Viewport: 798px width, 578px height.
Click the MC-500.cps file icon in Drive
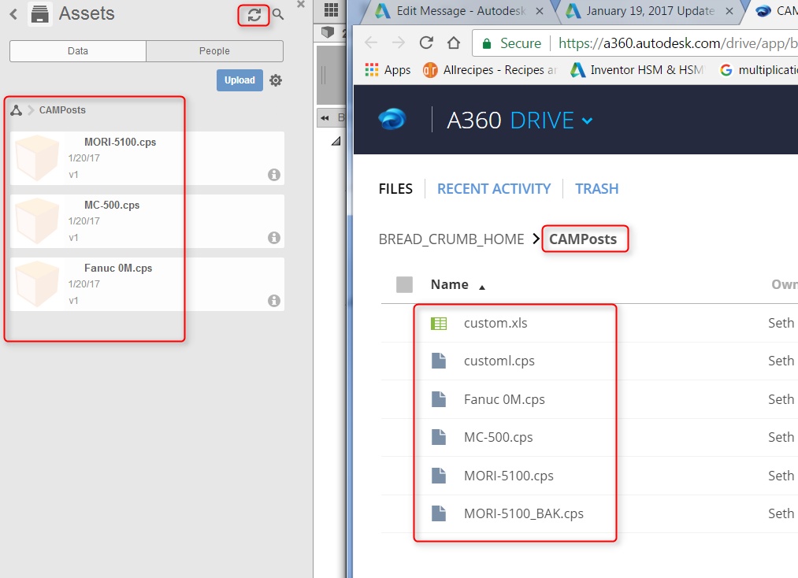(x=439, y=437)
